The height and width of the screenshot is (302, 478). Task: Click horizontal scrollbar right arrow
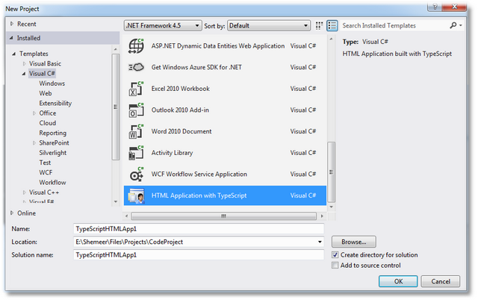[322, 216]
